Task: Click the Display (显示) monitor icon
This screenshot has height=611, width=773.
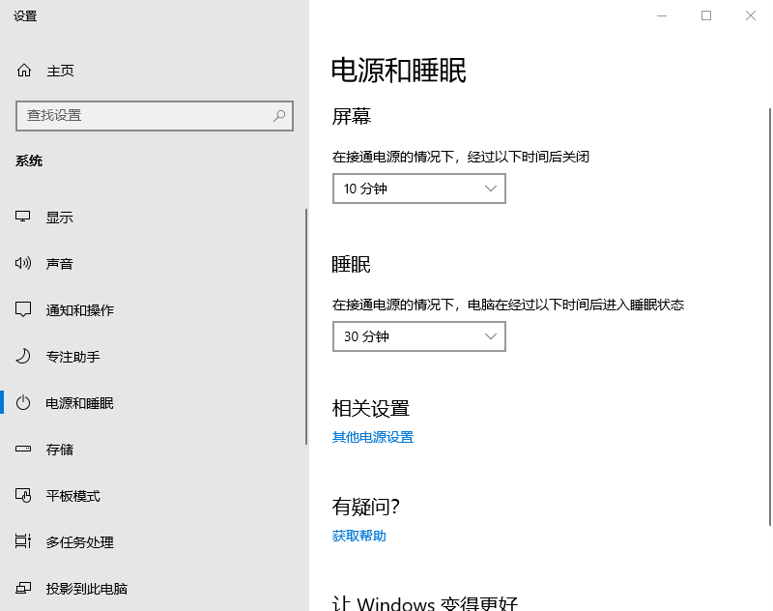Action: (x=24, y=218)
